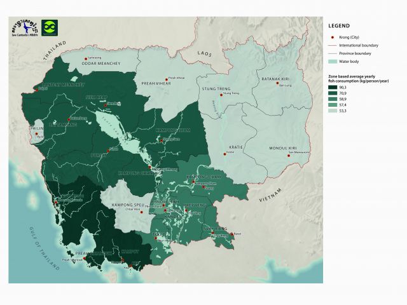Image resolution: width=407 pixels, height=305 pixels.
Task: Click the "Zone based average yearly fish consumption" title
Action: [x=359, y=79]
